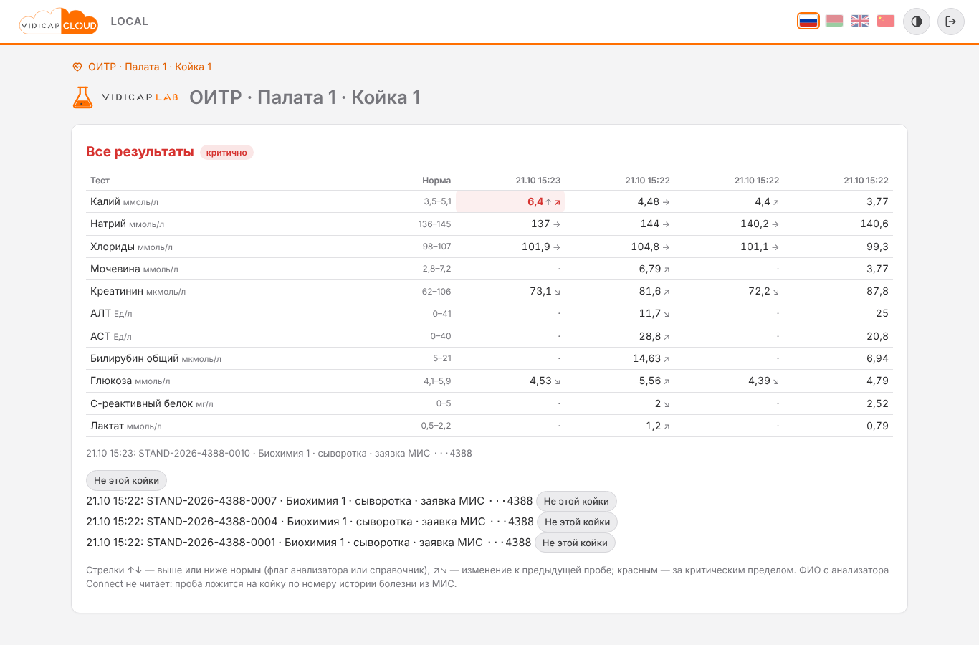Image resolution: width=979 pixels, height=645 pixels.
Task: Click the bilirubin value 14,63
Action: (x=646, y=358)
